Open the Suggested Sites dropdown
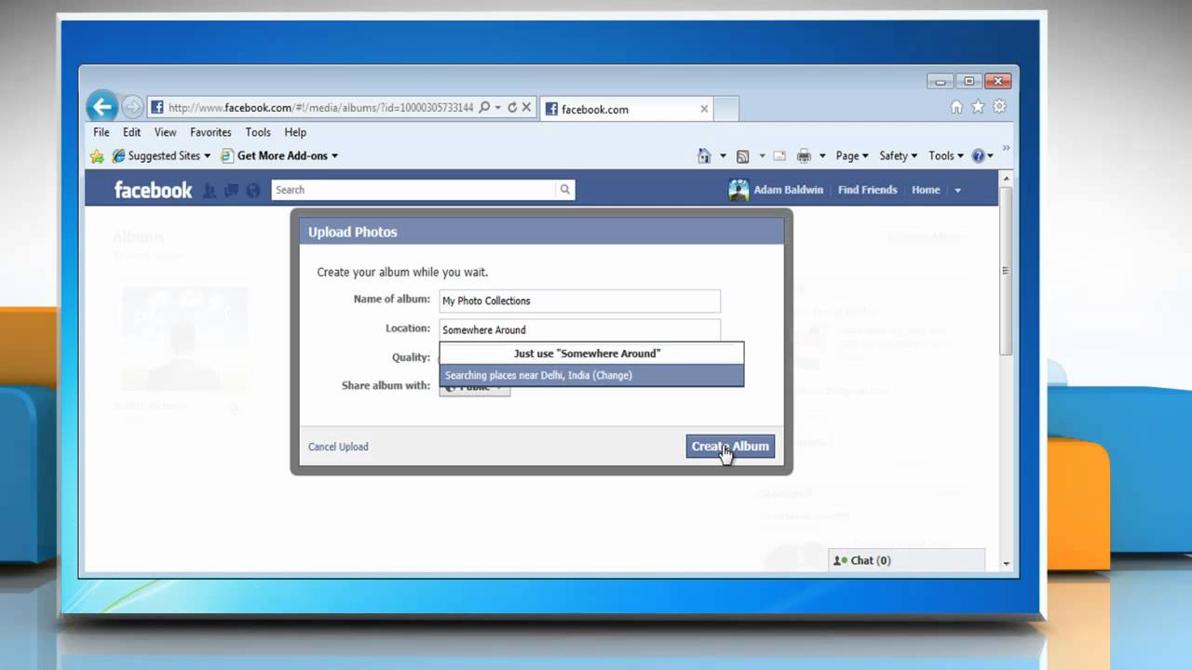 tap(161, 156)
